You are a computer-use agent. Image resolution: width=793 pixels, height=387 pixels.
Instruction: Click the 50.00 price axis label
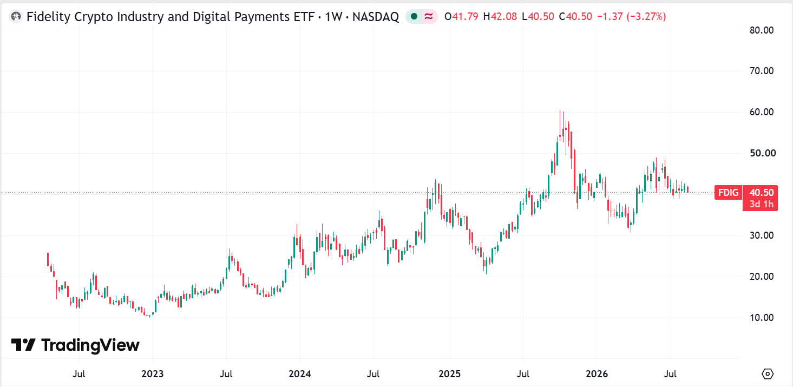coord(762,153)
